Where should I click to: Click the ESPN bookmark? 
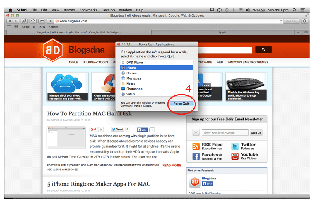tap(42, 27)
